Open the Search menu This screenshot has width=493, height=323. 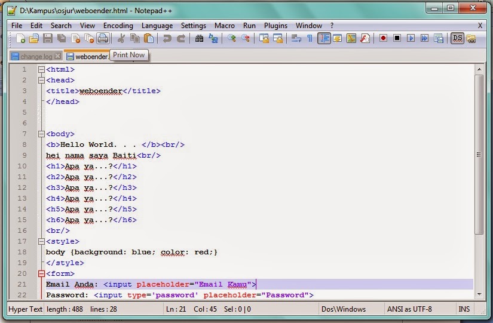tap(61, 26)
